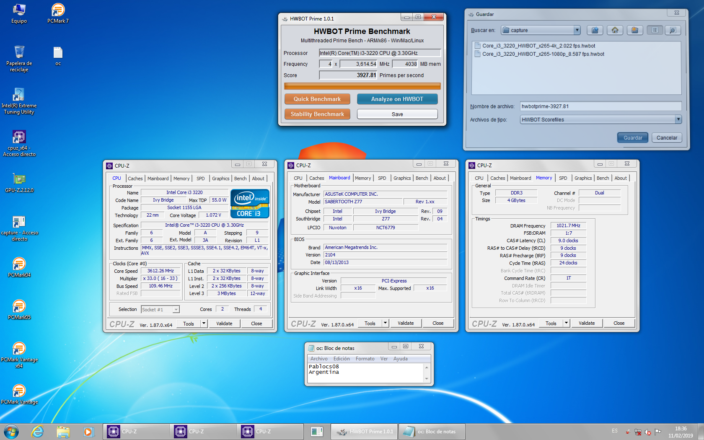Click the Notepad scrollbar down arrow
This screenshot has height=440, width=704.
(x=427, y=379)
